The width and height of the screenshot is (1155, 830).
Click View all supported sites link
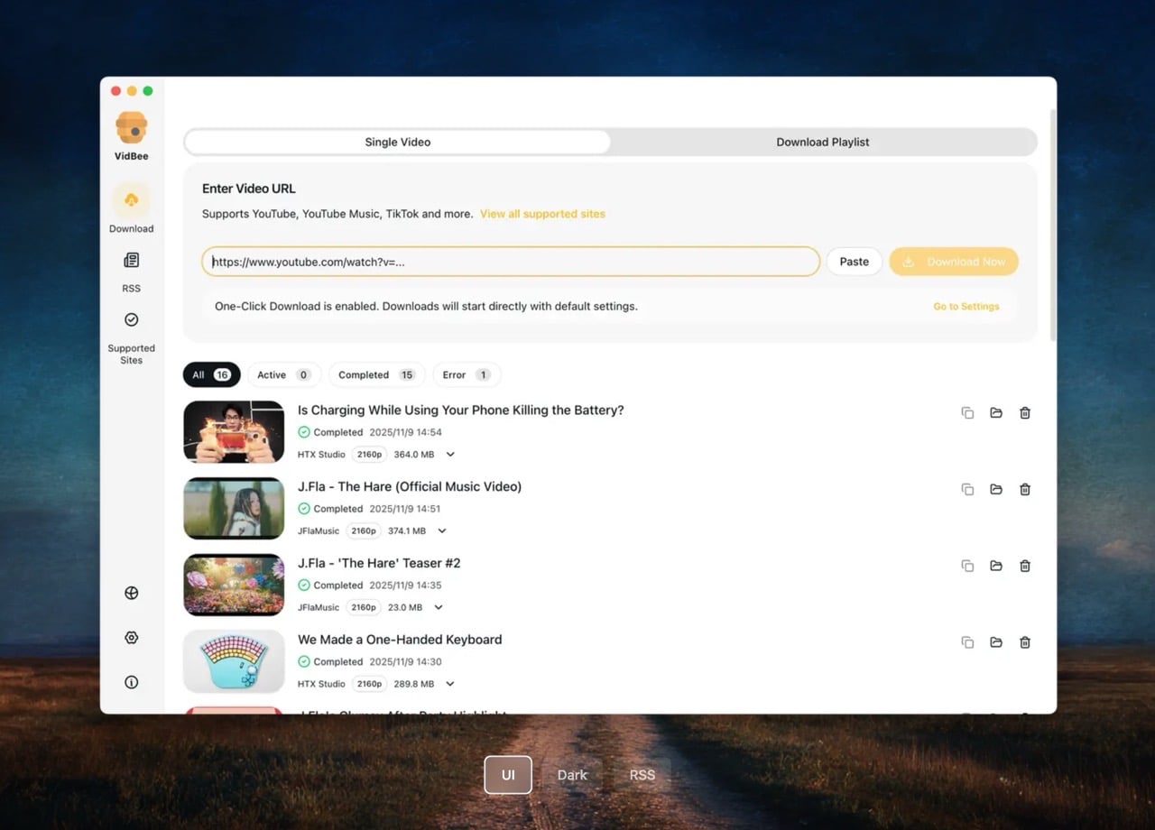pyautogui.click(x=542, y=214)
